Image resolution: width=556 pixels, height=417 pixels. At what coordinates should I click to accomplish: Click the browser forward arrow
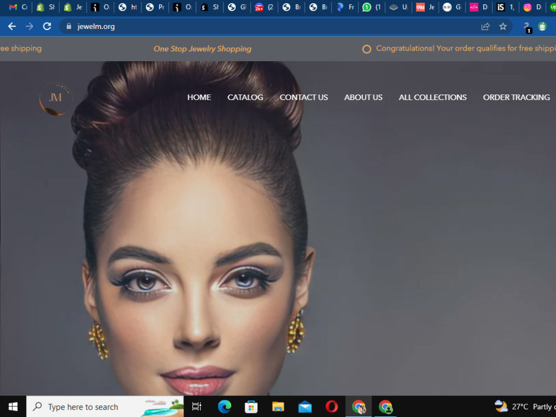coord(29,26)
